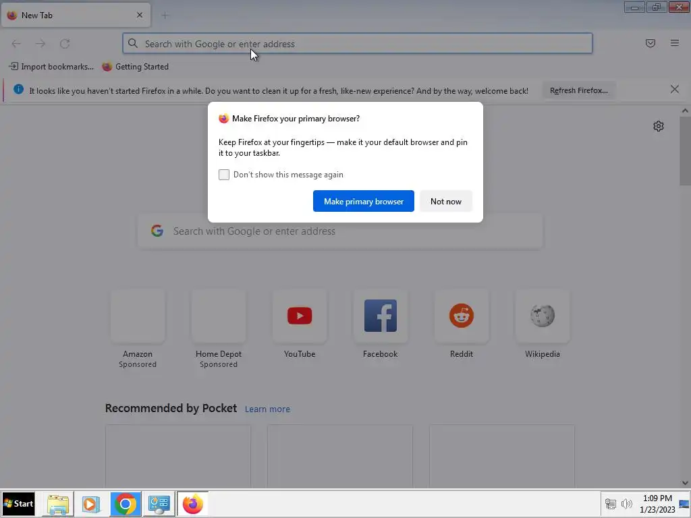The width and height of the screenshot is (691, 518).
Task: Reload the page with refresh icon
Action: click(65, 44)
